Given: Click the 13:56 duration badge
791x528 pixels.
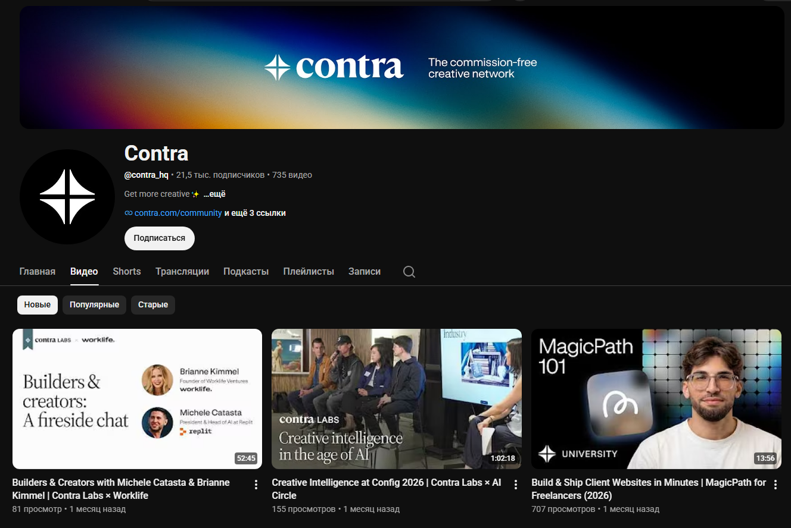Looking at the screenshot, I should tap(765, 458).
